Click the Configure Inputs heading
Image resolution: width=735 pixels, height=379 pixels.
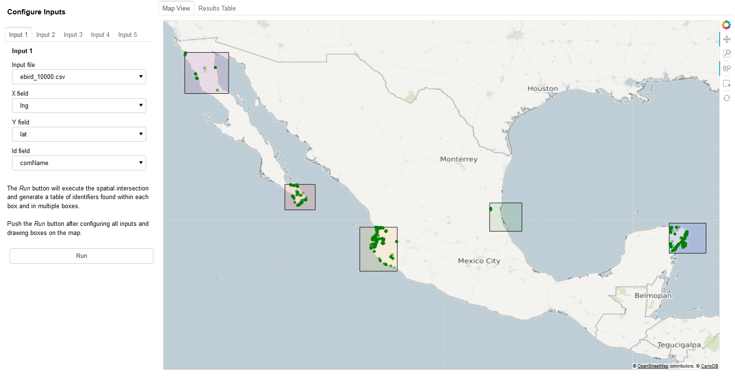[x=36, y=12]
